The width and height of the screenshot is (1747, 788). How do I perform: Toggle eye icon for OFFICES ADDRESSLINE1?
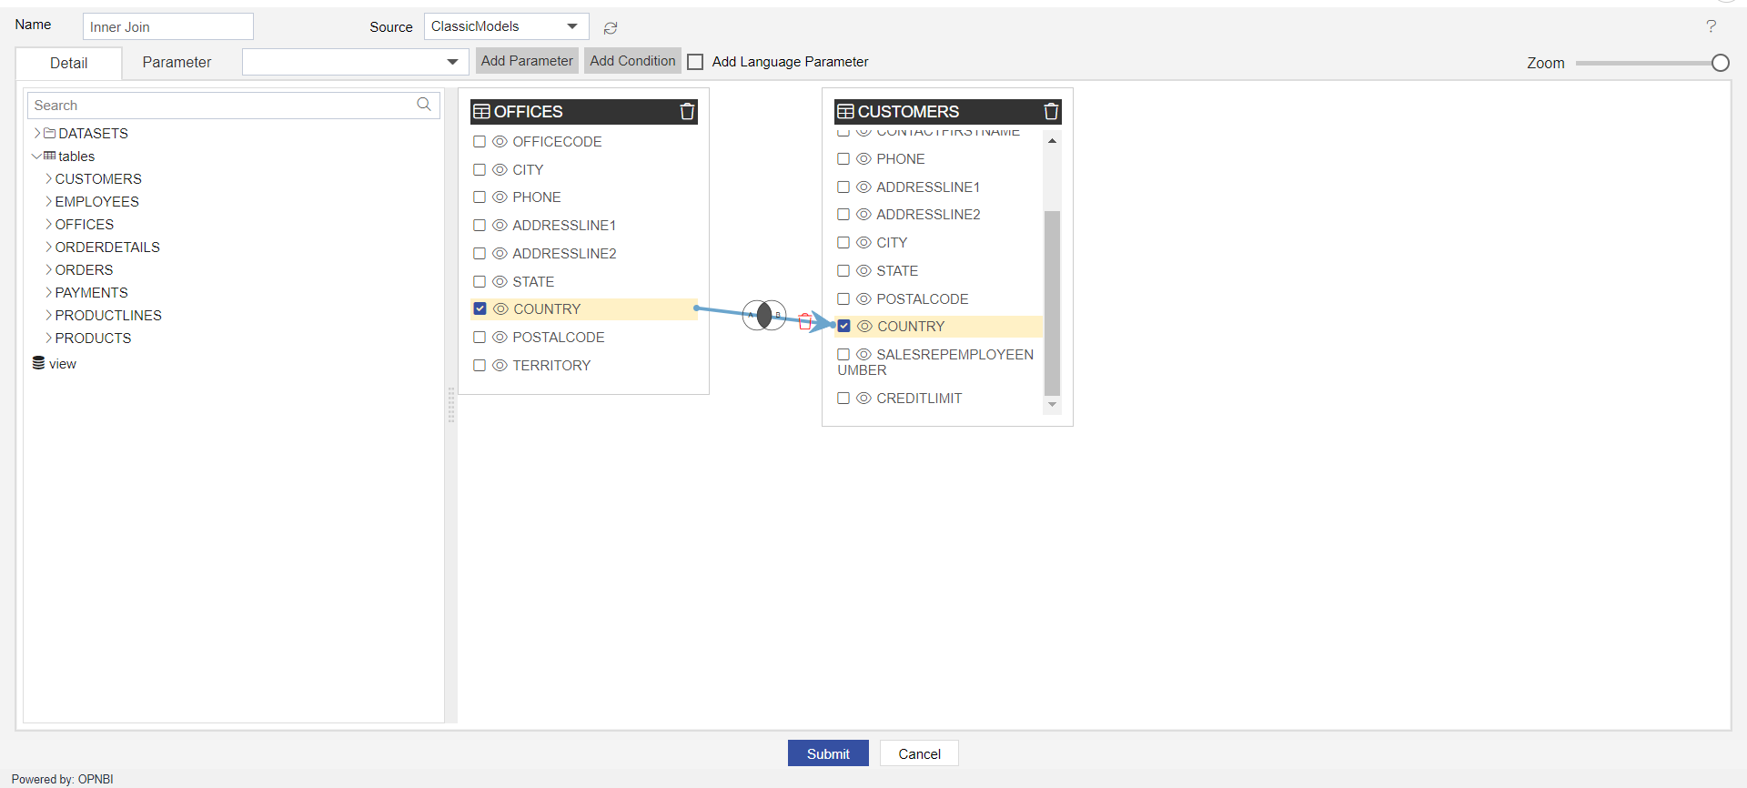pos(500,226)
